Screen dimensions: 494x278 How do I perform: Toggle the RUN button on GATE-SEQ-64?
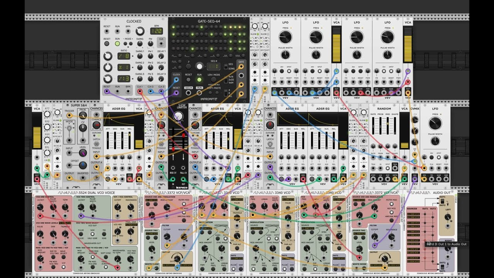tap(200, 80)
